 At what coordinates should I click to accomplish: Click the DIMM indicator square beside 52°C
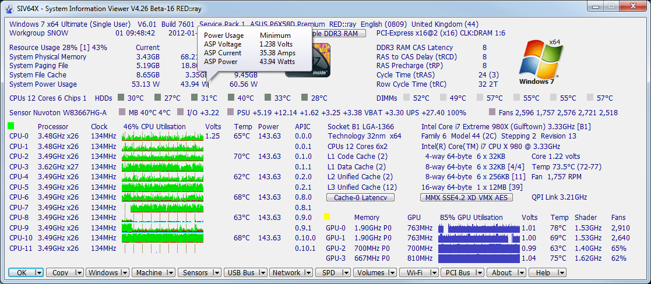407,98
